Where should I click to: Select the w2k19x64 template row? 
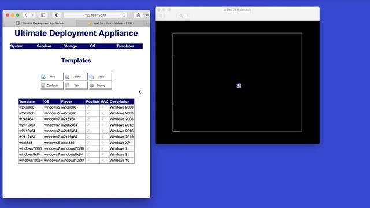click(x=76, y=136)
